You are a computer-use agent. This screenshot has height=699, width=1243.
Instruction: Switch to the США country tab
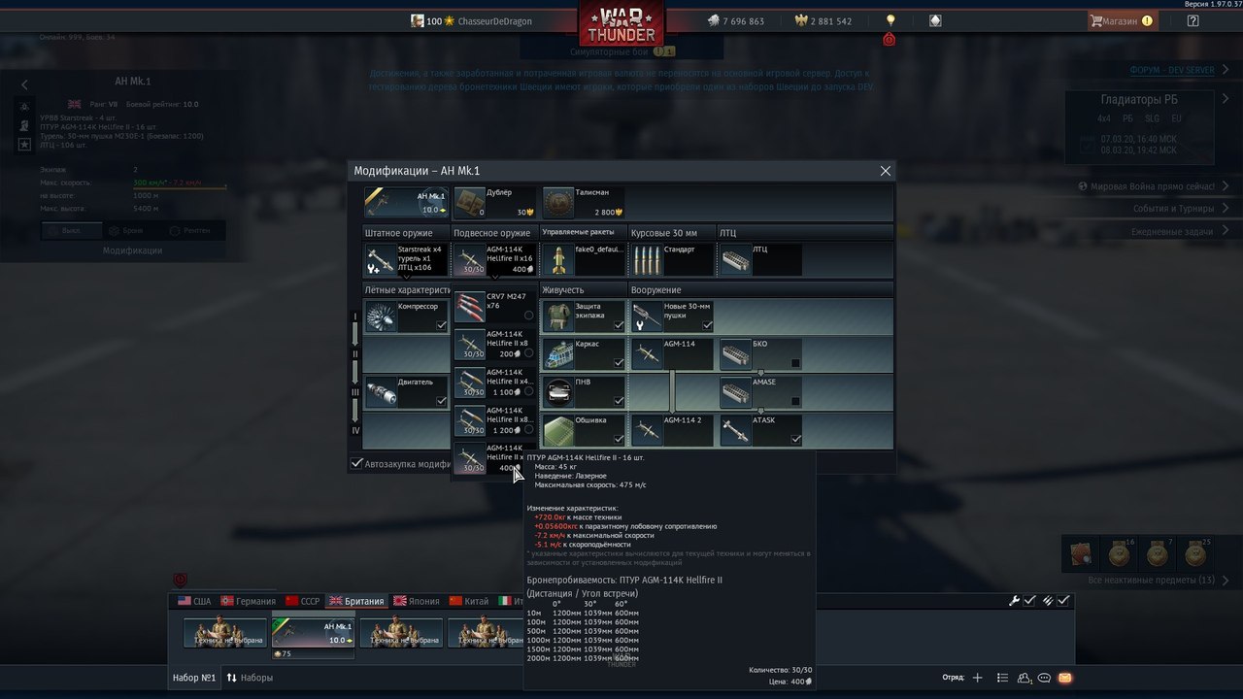click(194, 601)
